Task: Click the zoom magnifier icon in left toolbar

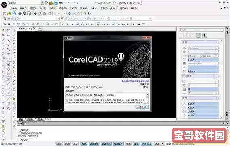Action: pos(3,35)
